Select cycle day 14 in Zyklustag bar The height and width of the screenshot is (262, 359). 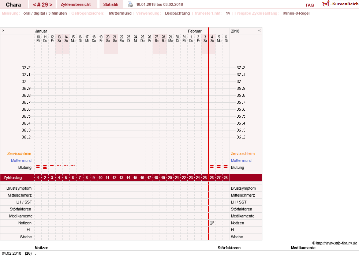[x=128, y=178]
